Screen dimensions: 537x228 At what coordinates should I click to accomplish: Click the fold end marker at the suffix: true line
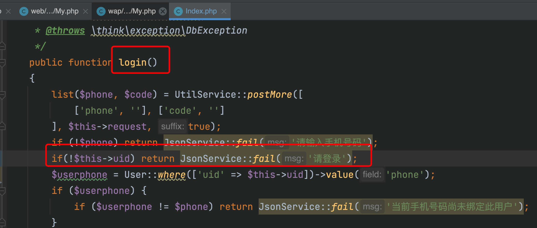point(3,126)
